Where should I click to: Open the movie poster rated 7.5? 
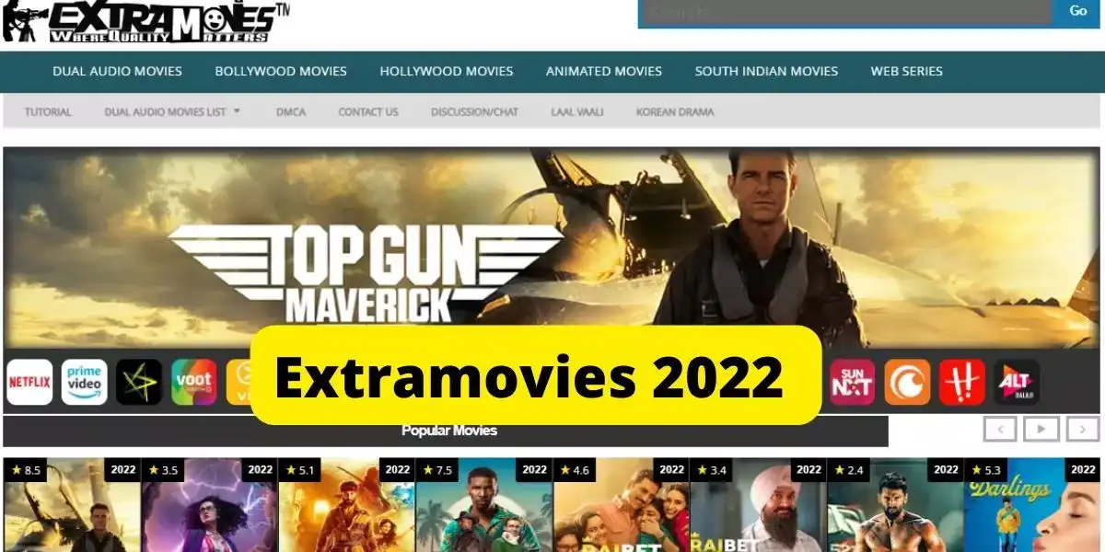click(483, 505)
